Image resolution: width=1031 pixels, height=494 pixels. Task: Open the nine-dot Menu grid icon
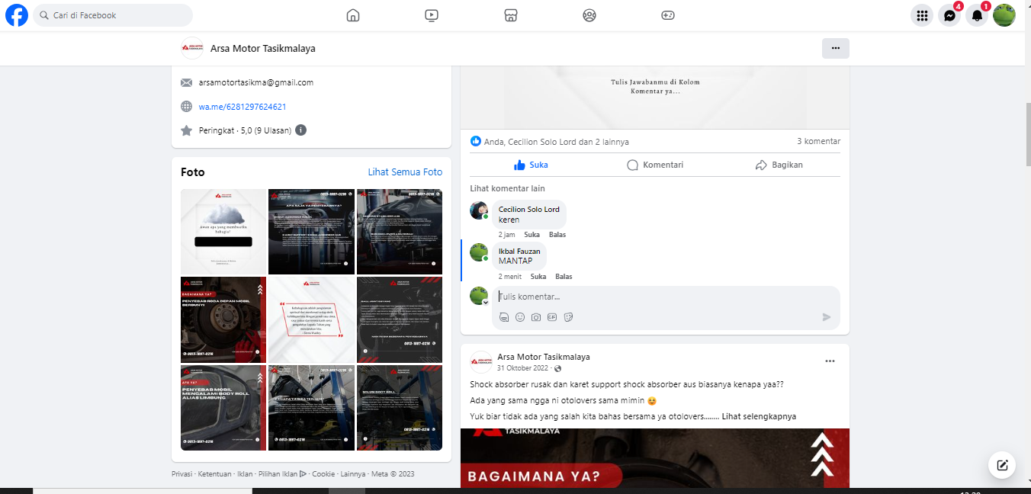coord(922,15)
